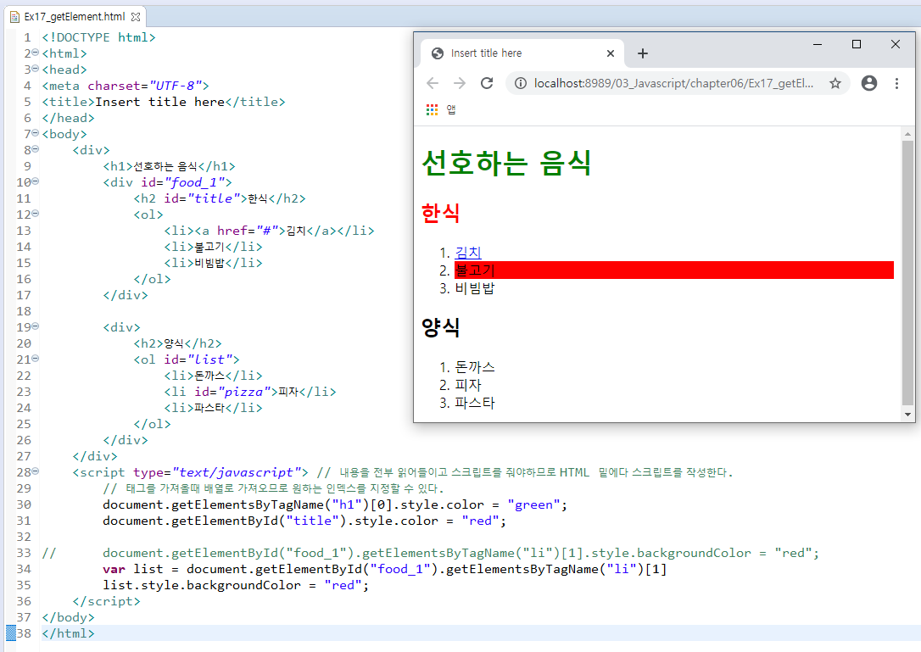Click the green 선호하는 음식 heading
The image size is (921, 652).
click(506, 163)
